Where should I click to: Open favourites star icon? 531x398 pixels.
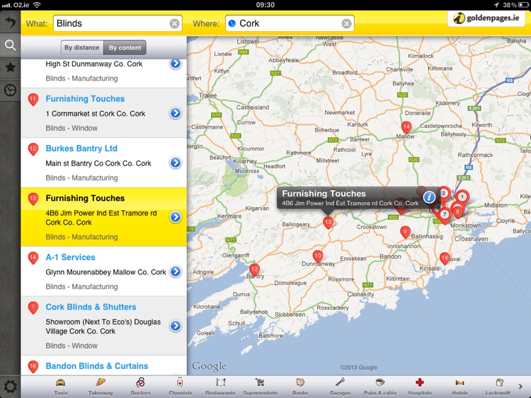[x=10, y=67]
